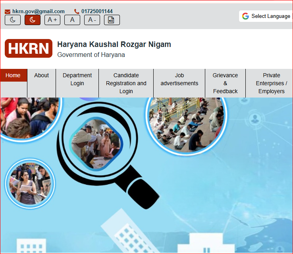Open the Select Language dropdown
Viewport: 293px width, 254px height.
coord(266,16)
